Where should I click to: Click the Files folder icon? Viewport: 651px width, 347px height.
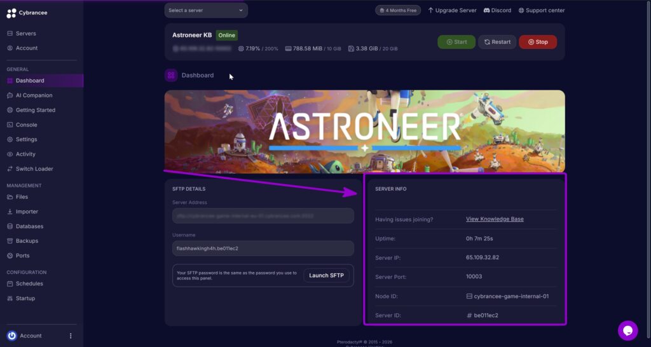pos(10,197)
